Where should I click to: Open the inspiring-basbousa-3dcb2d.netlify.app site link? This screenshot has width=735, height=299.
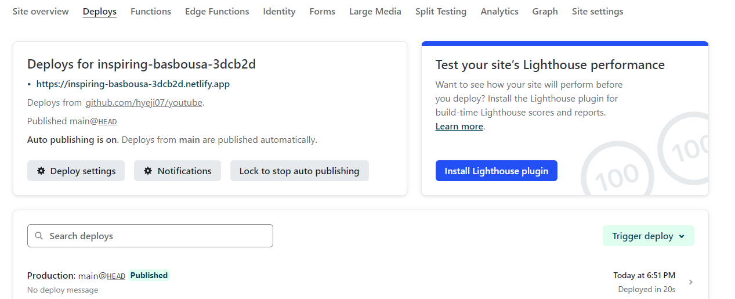[133, 84]
